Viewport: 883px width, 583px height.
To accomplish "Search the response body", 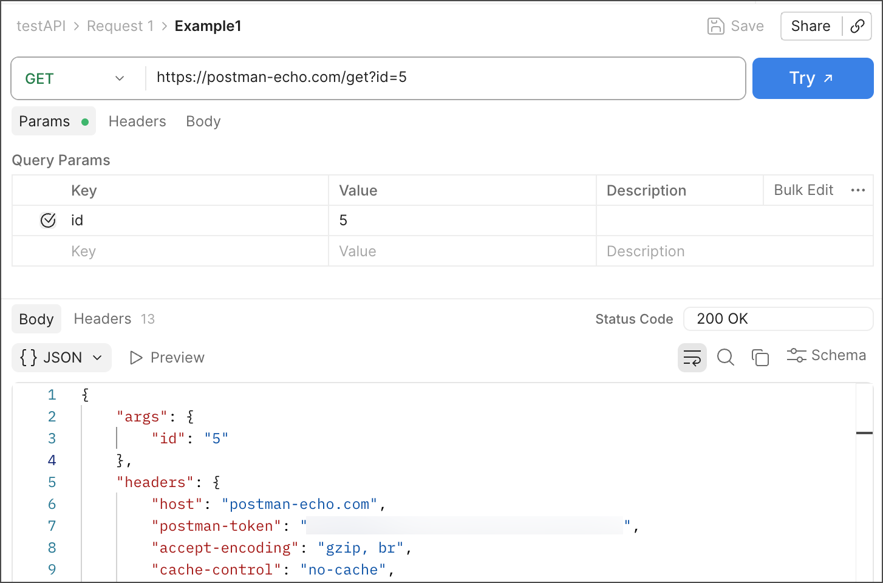I will tap(726, 358).
